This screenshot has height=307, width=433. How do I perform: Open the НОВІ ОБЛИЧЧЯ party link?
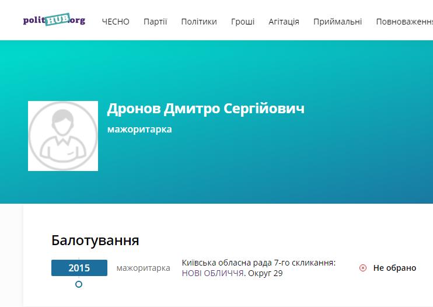point(212,273)
